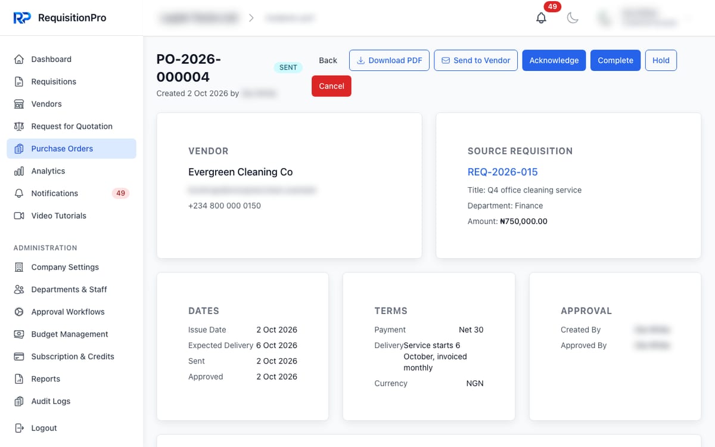The image size is (715, 447).
Task: Open Approval Workflows settings
Action: (x=71, y=312)
